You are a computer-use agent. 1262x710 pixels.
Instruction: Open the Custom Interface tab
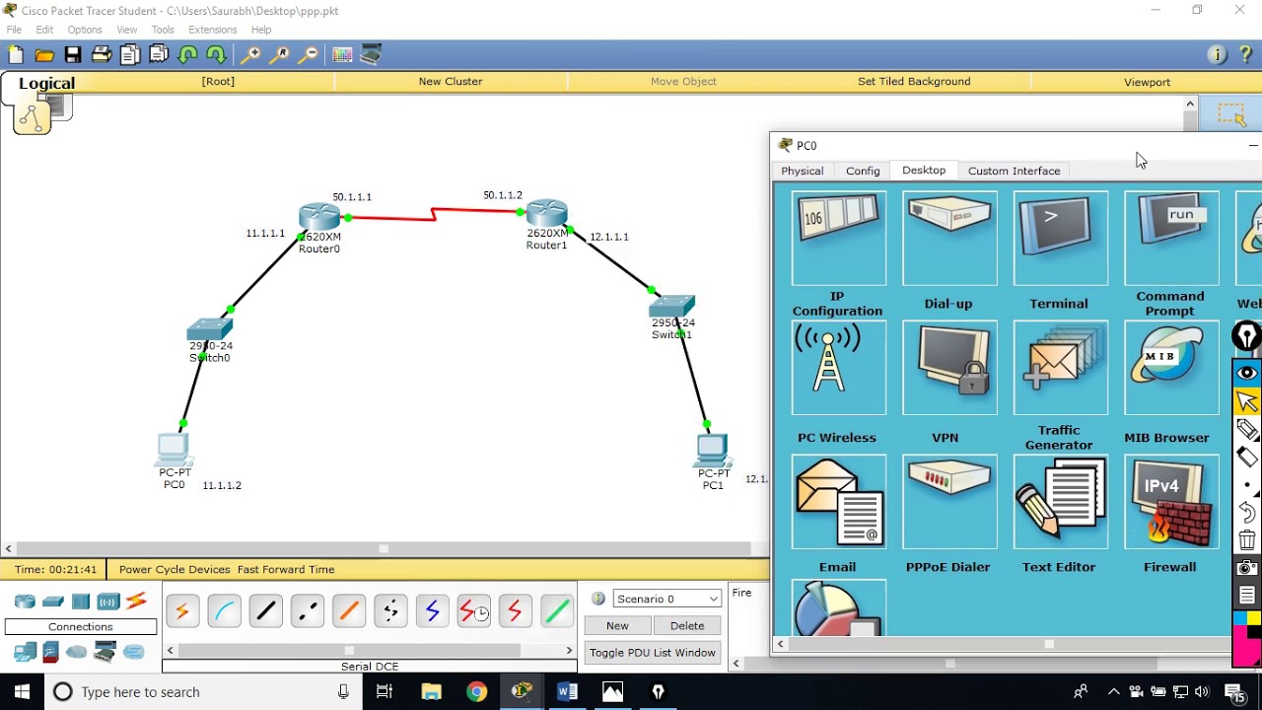[1015, 171]
